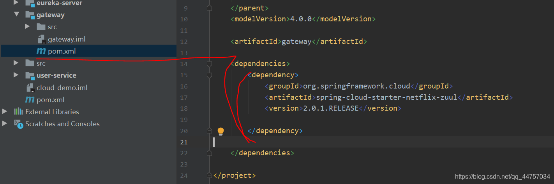Image resolution: width=554 pixels, height=184 pixels.
Task: Click version value 2.0.1.RELEASE
Action: pyautogui.click(x=331, y=108)
